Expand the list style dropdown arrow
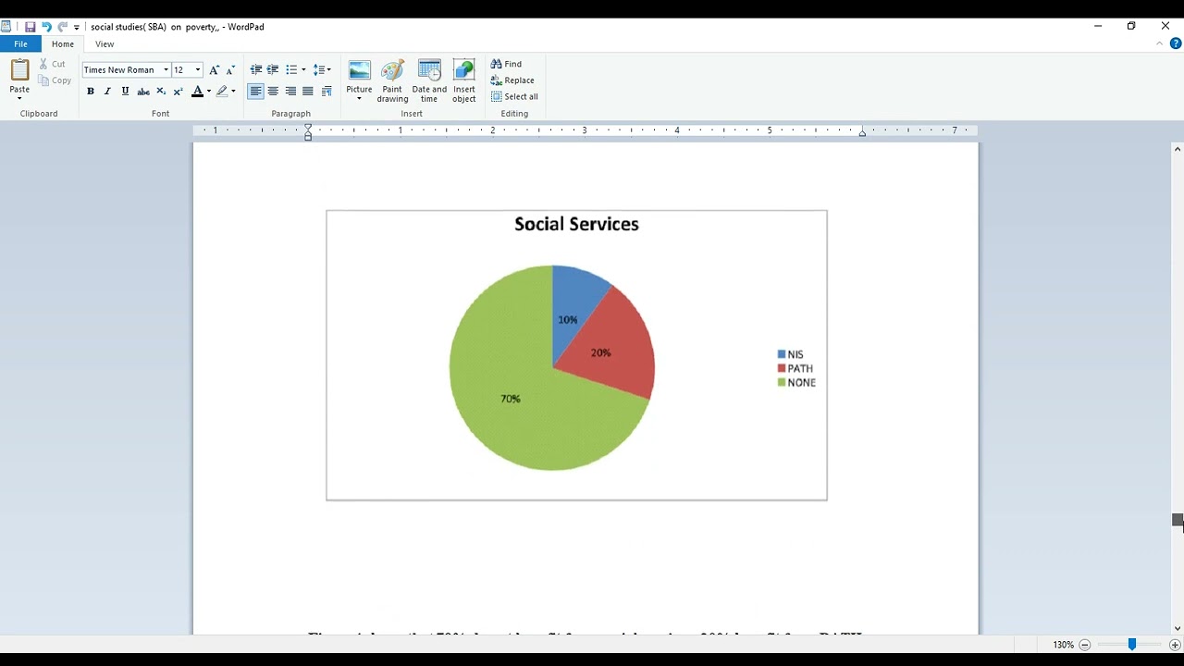Screen dimensions: 1184x666 pyautogui.click(x=303, y=69)
